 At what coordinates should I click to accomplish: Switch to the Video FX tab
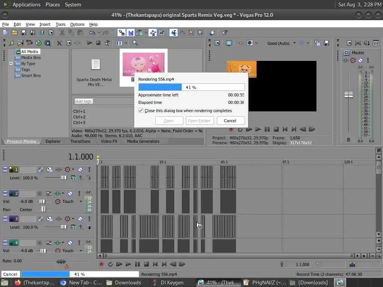[109, 141]
